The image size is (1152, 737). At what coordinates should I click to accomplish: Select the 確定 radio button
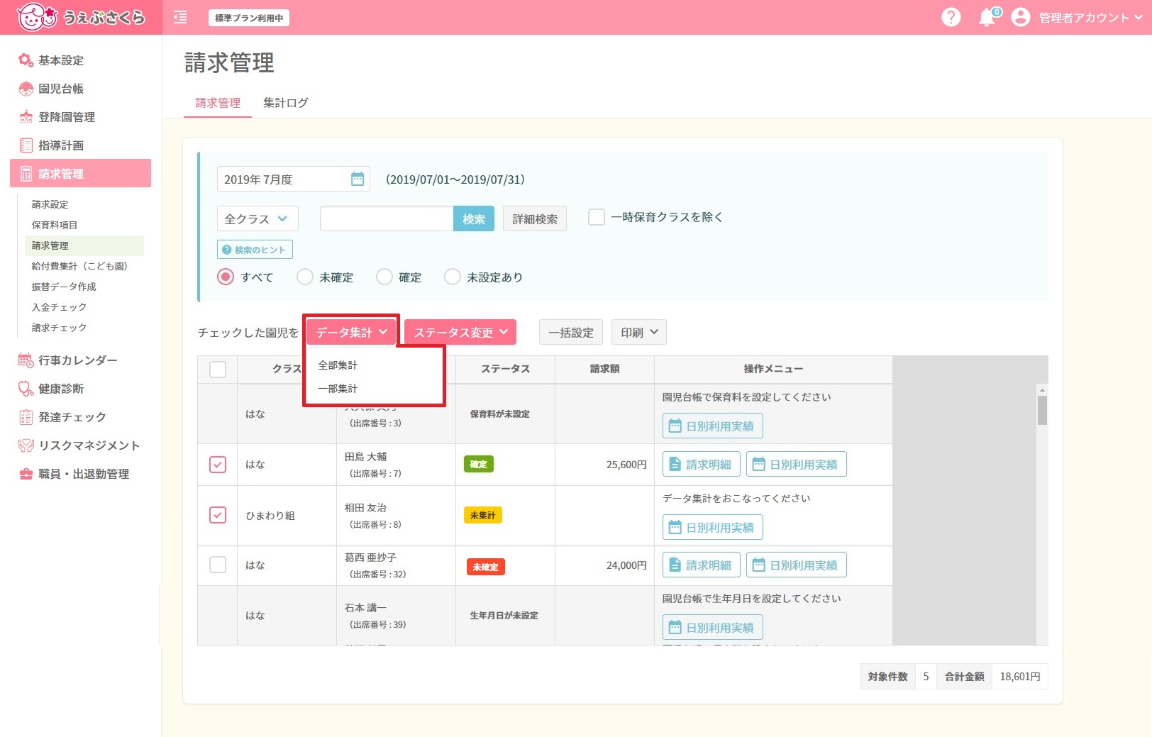point(384,277)
